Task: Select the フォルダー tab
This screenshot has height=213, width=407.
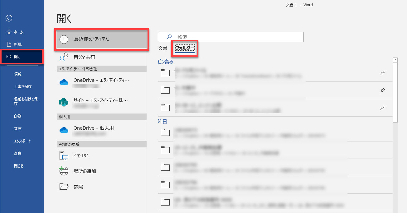Action: (x=185, y=48)
